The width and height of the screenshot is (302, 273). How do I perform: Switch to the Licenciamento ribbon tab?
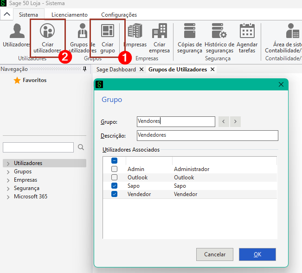tap(69, 15)
